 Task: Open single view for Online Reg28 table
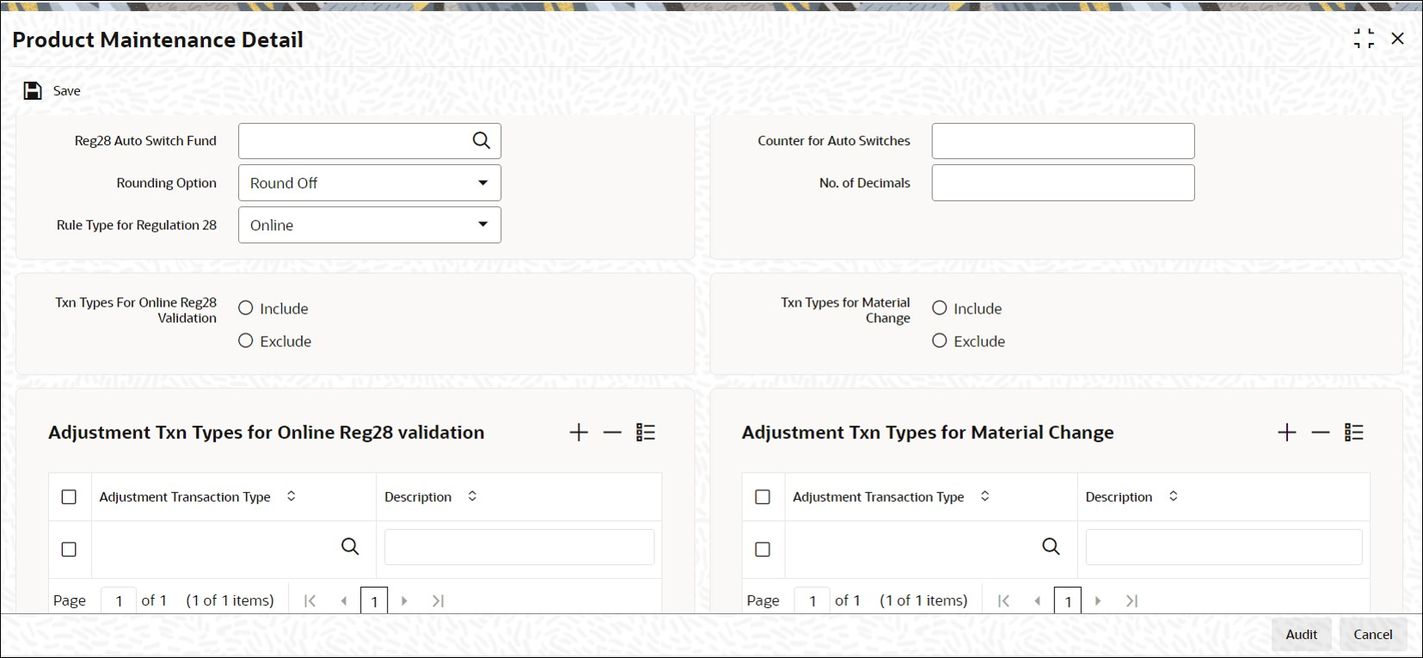click(646, 433)
